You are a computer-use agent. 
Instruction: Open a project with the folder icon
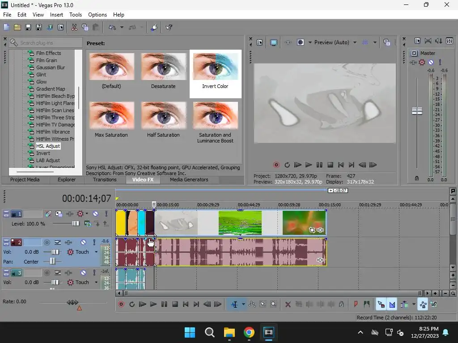pos(17,27)
